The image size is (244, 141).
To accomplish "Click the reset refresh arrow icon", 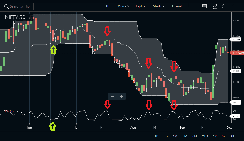I will (x=224, y=6).
